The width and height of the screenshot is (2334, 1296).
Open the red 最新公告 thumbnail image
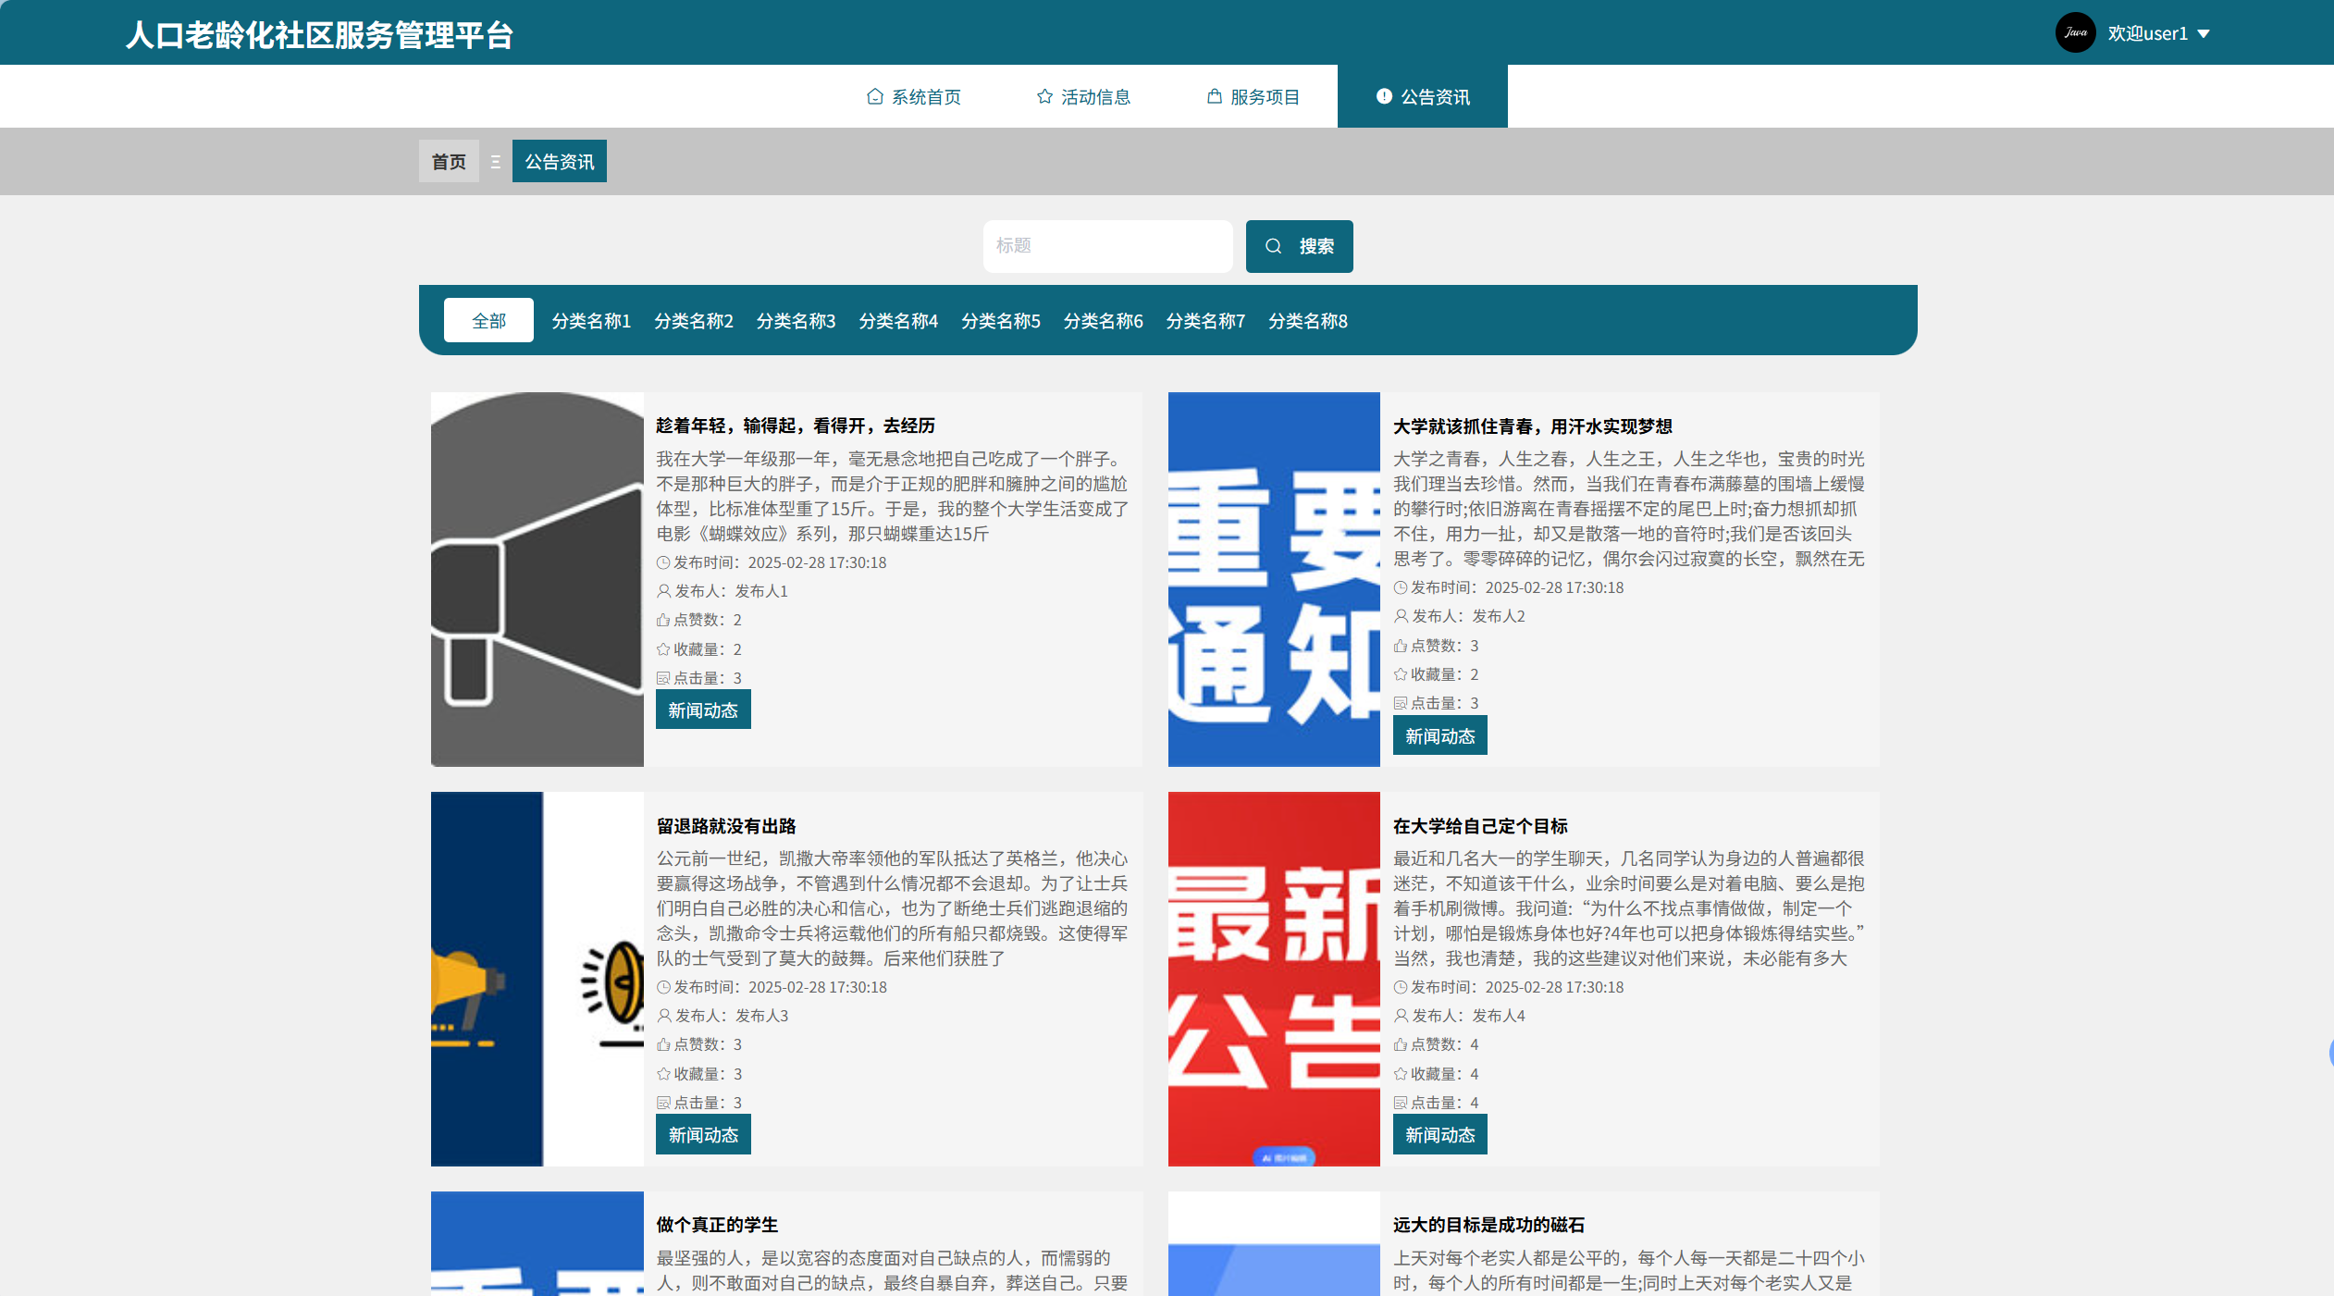click(1273, 979)
